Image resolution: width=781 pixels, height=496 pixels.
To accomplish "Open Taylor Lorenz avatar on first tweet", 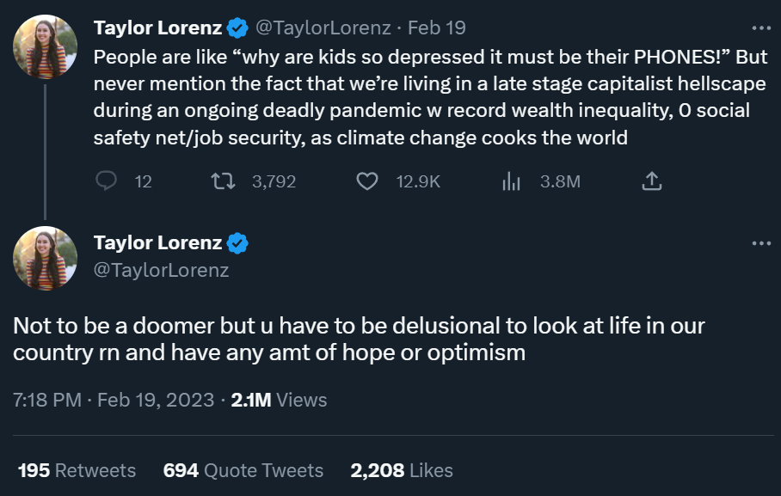I will pos(46,46).
